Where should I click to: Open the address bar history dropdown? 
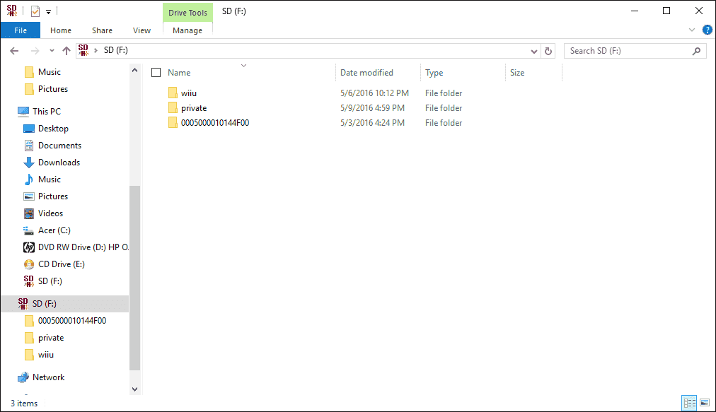pyautogui.click(x=533, y=51)
